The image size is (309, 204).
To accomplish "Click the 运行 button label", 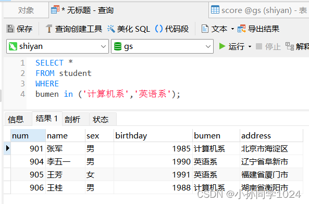I will pos(237,47).
